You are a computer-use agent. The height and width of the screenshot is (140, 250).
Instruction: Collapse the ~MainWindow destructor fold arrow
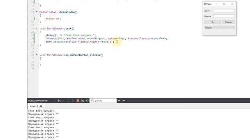[x=37, y=12]
